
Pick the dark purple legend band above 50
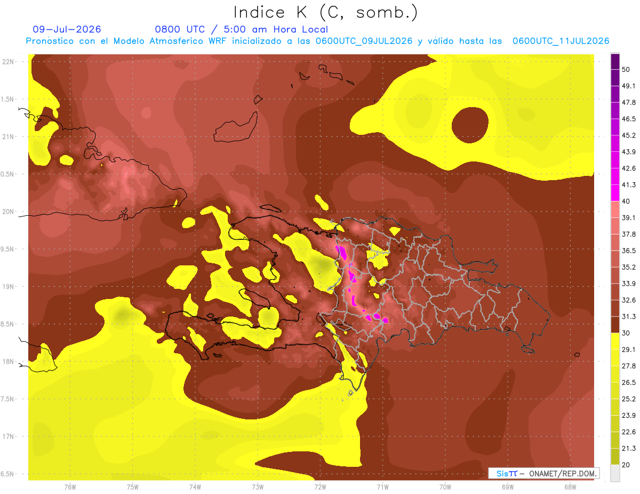[x=615, y=61]
